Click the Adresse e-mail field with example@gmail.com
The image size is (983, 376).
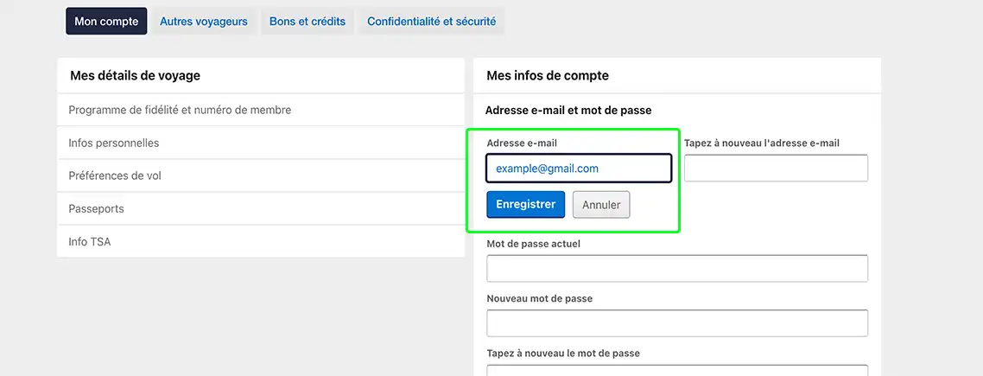579,169
